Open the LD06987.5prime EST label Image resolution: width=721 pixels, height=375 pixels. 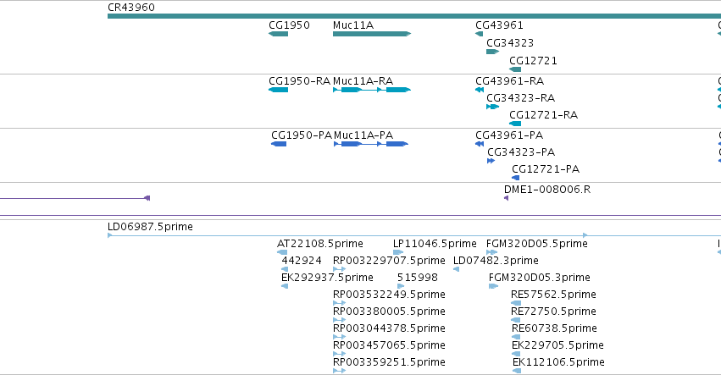click(150, 227)
